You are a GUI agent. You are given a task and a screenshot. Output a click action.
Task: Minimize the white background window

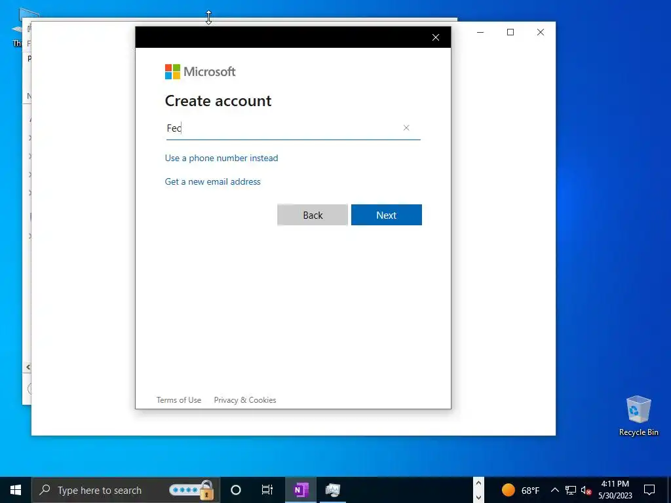click(x=480, y=32)
